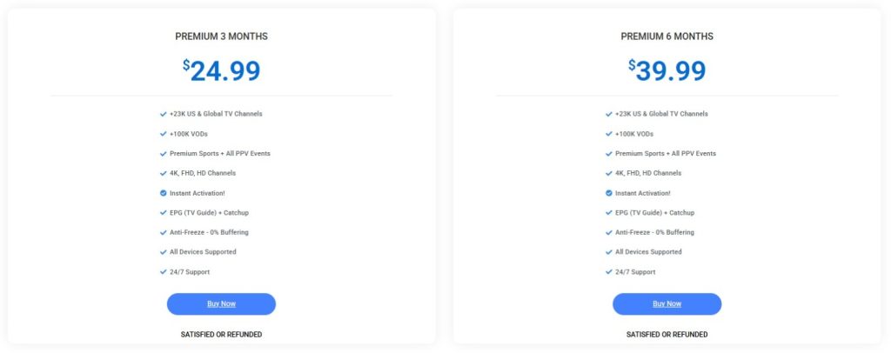Click checkmark beside Anti-Freeze in 3 Months plan
Screen dimensions: 891x353
(163, 232)
